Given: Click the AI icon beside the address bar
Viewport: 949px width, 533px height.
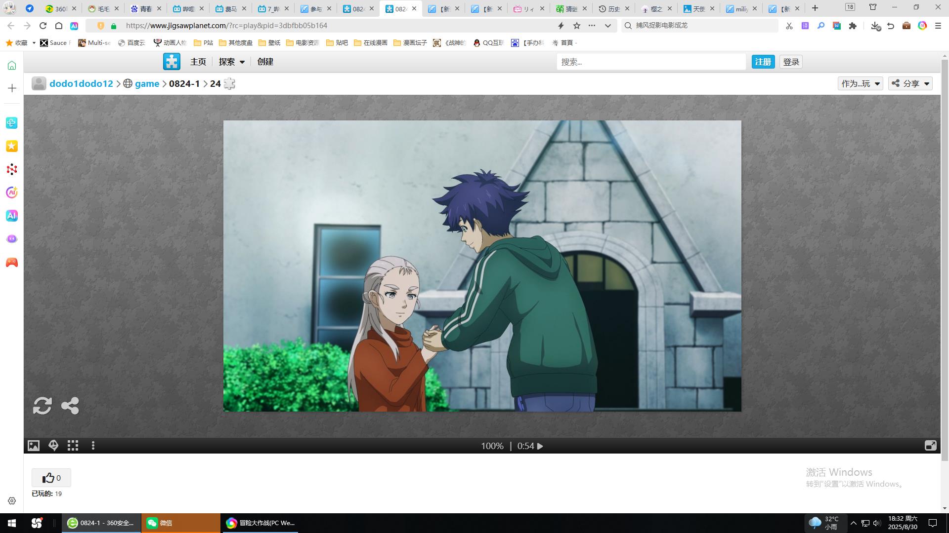Looking at the screenshot, I should click(74, 26).
